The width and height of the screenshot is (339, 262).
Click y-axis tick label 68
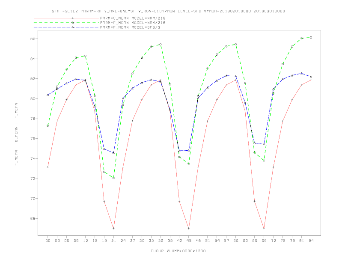tap(33, 219)
